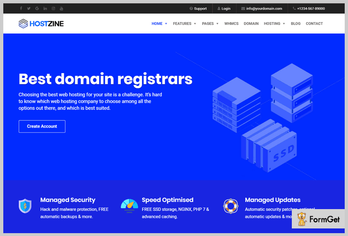Image resolution: width=348 pixels, height=236 pixels.
Task: Click the Speed Optimised heading
Action: [x=168, y=200]
